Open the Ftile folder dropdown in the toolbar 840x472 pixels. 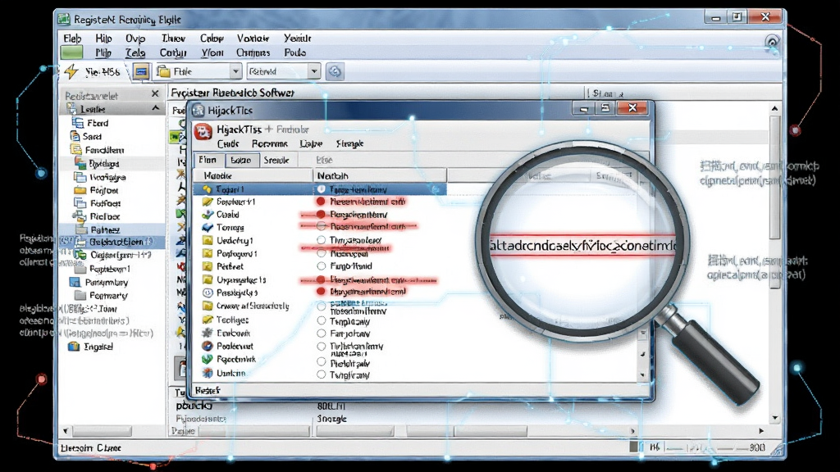[x=235, y=72]
